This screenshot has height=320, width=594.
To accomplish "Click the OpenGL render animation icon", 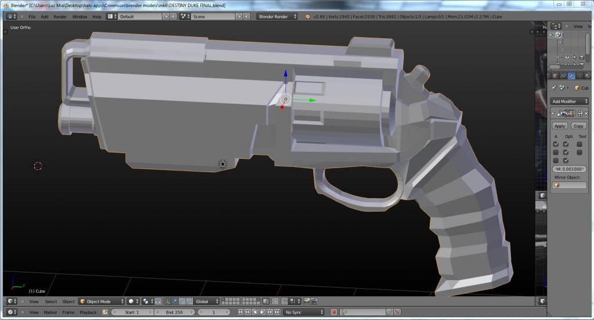I will point(314,301).
